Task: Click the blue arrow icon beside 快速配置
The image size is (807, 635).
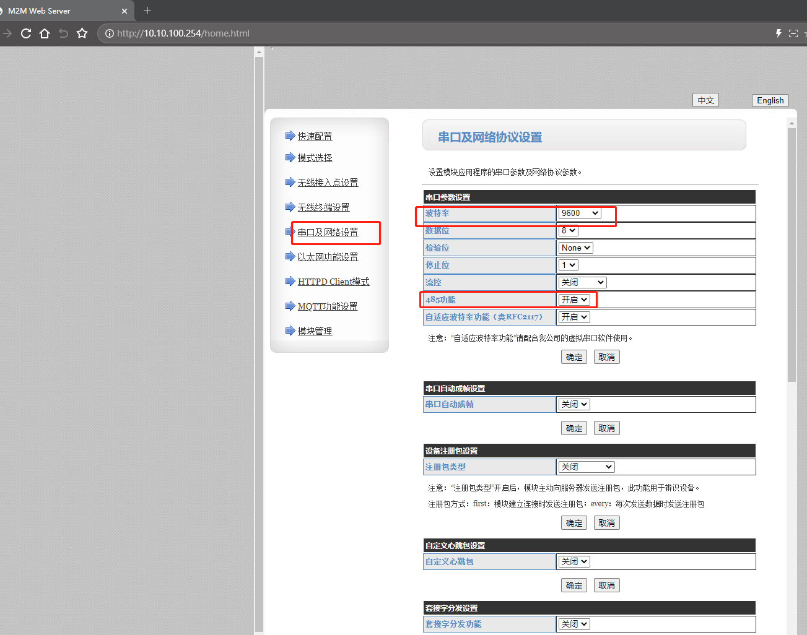Action: pyautogui.click(x=290, y=136)
